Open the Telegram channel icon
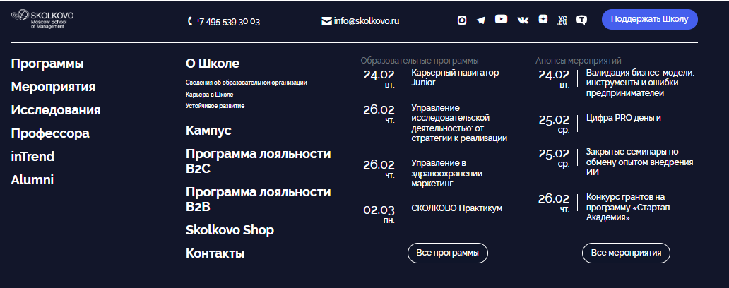 coord(481,20)
